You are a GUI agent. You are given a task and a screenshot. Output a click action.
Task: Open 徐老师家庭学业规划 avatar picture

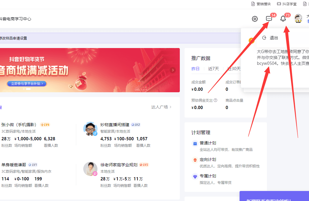[x=90, y=169]
